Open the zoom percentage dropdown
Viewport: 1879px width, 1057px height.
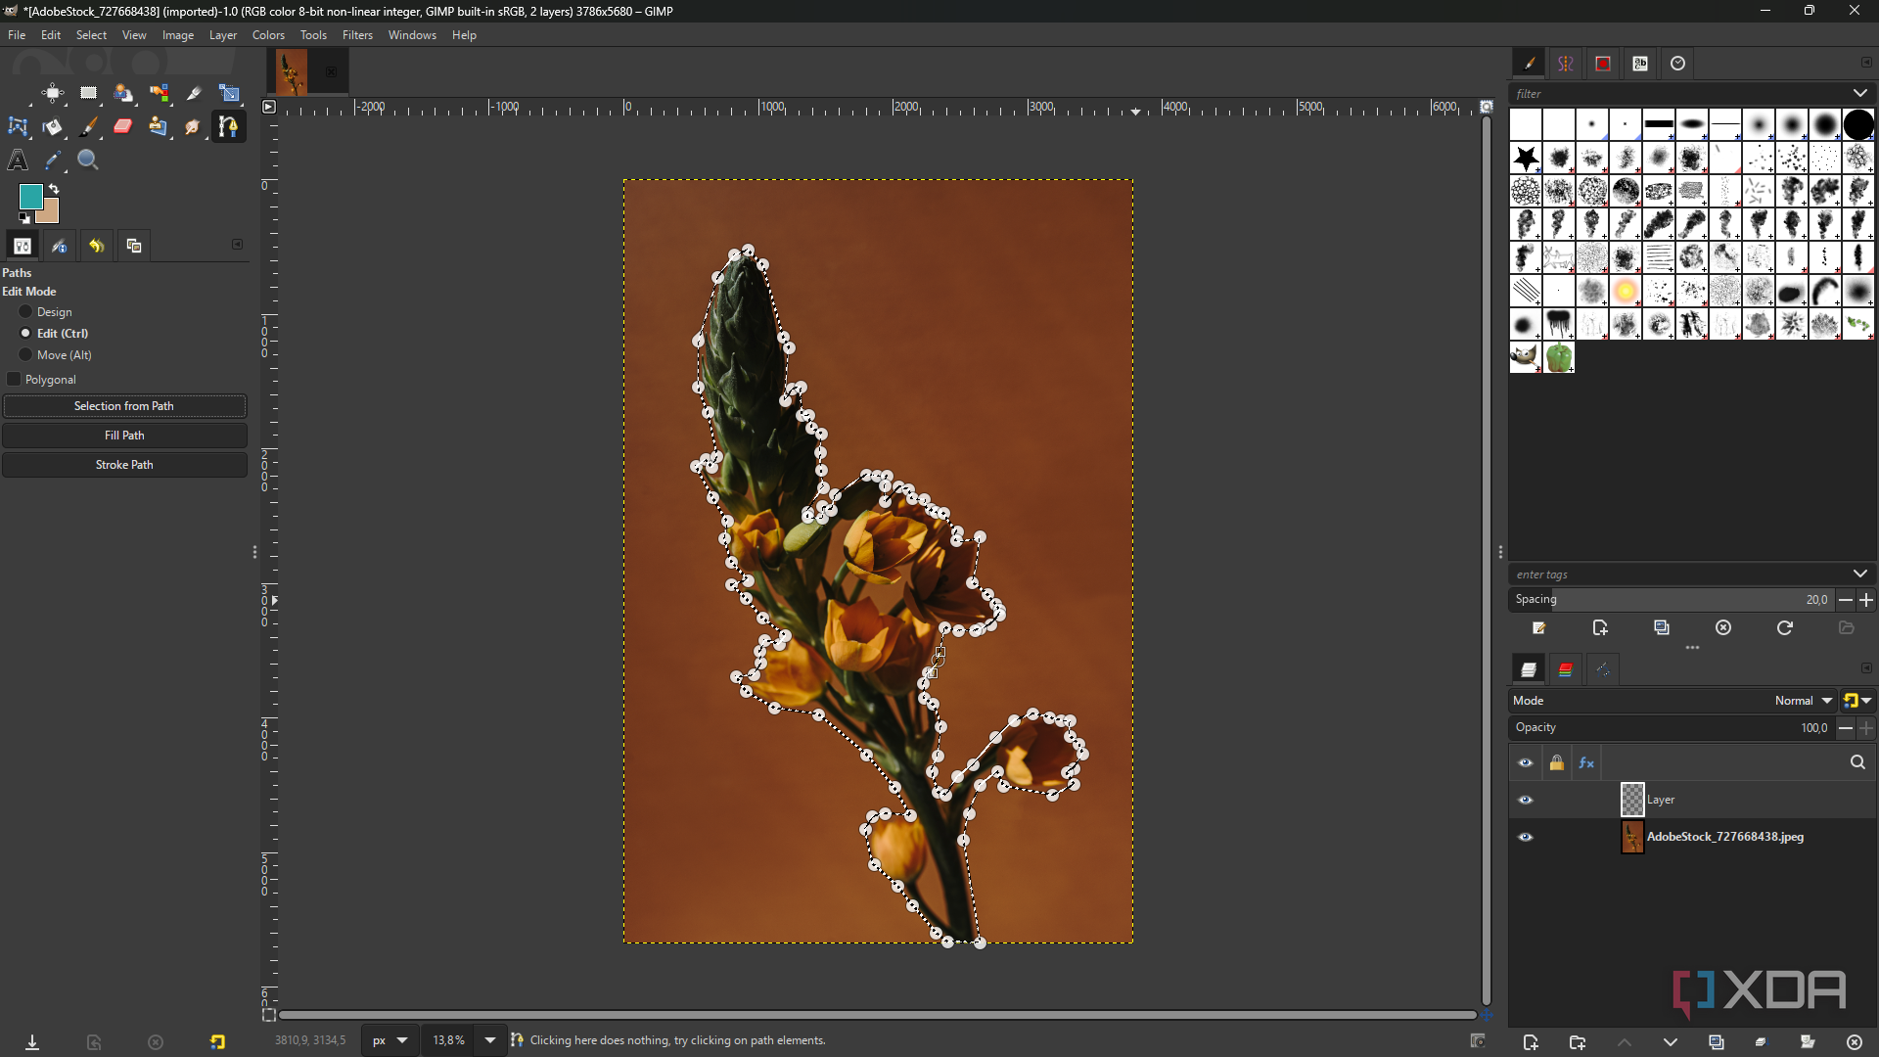(490, 1040)
